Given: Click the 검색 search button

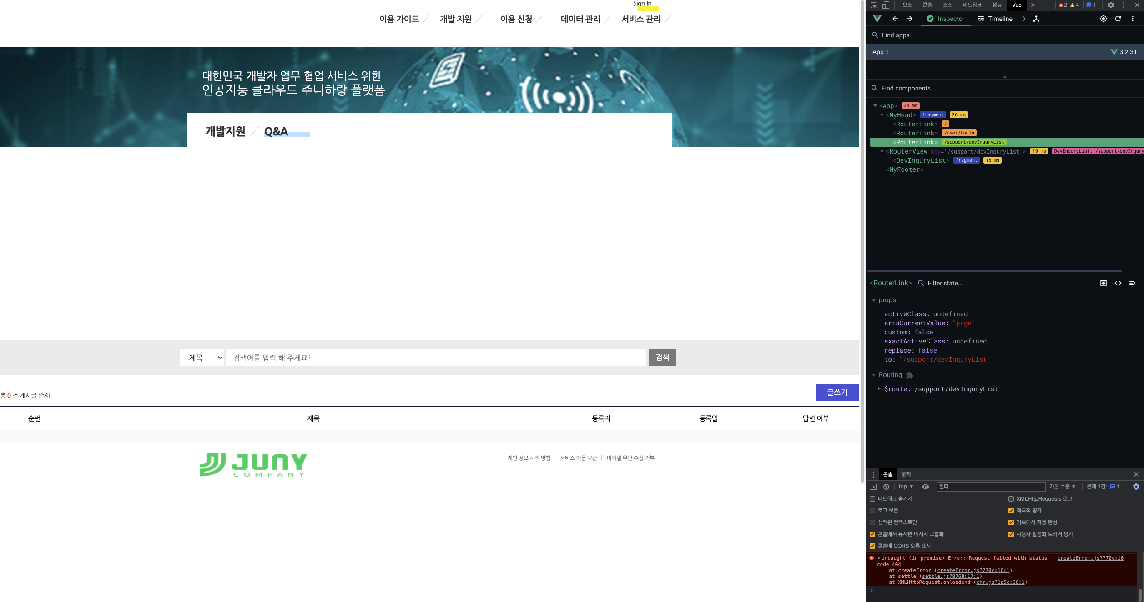Looking at the screenshot, I should [x=662, y=358].
